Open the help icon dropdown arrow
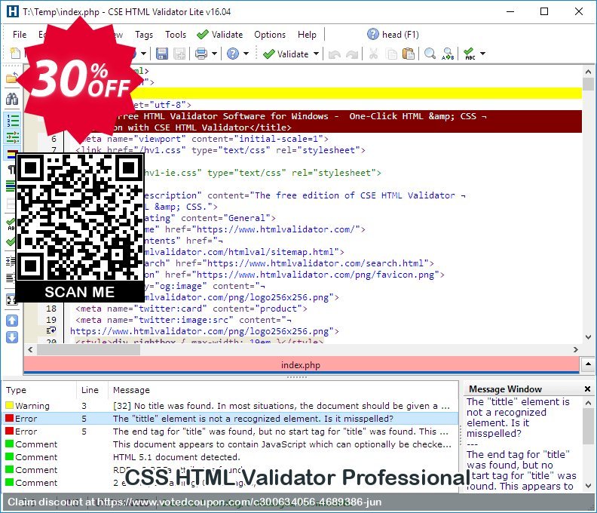This screenshot has height=513, width=597. tap(246, 54)
